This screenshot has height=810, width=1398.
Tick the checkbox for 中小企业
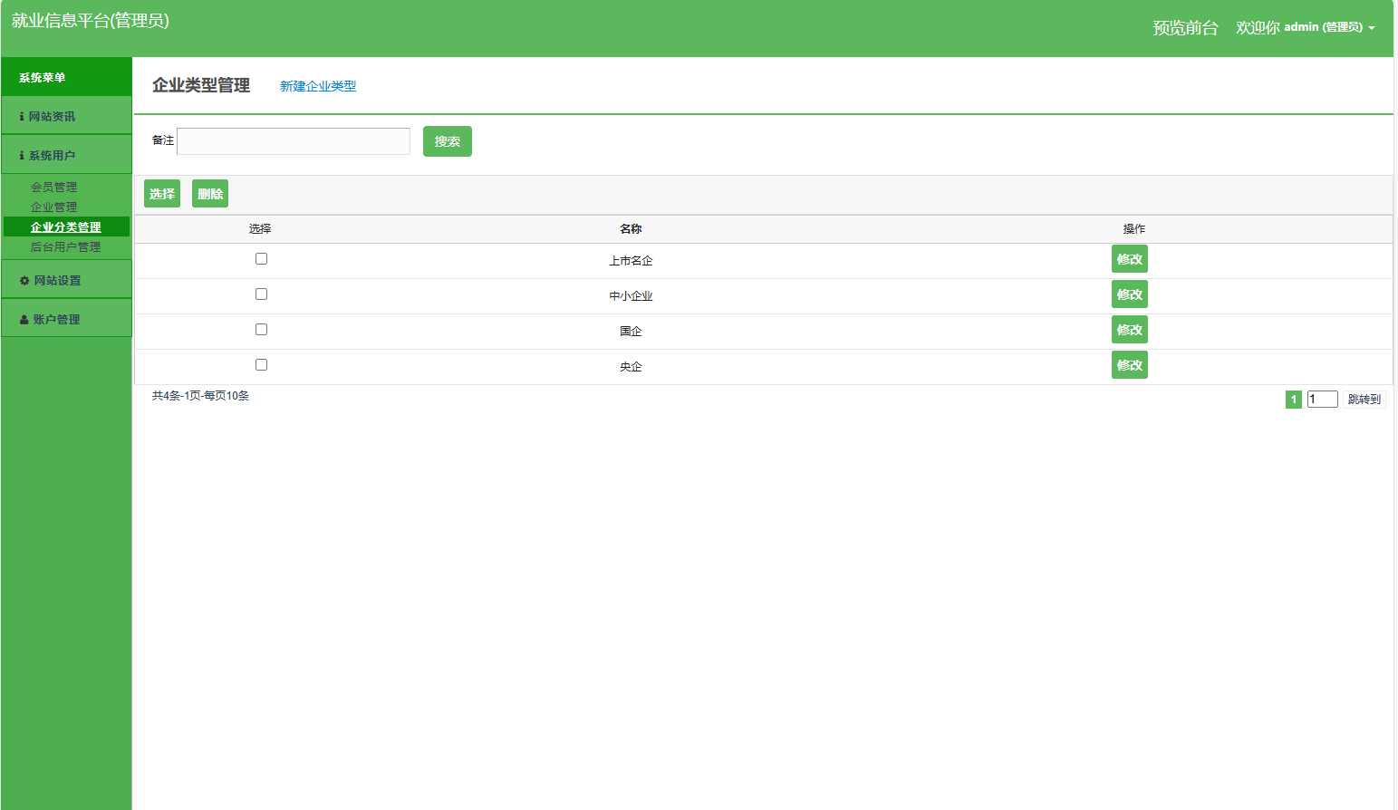261,294
